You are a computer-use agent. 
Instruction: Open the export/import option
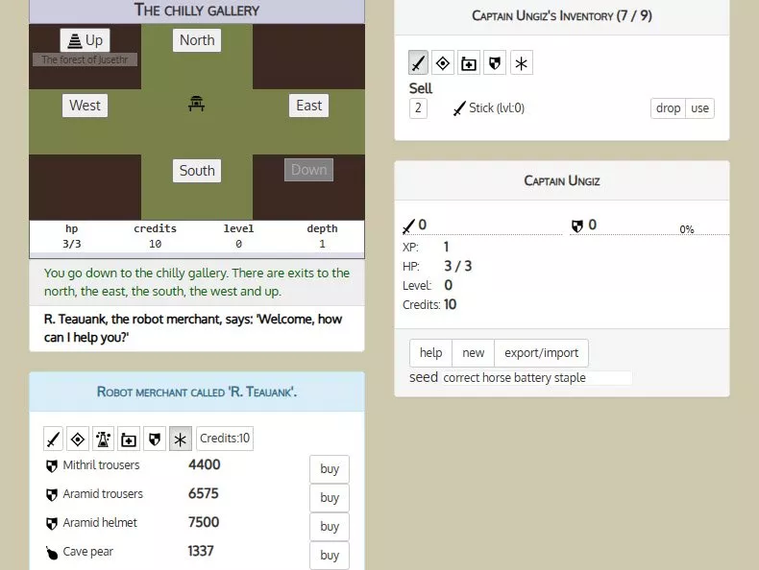coord(542,353)
